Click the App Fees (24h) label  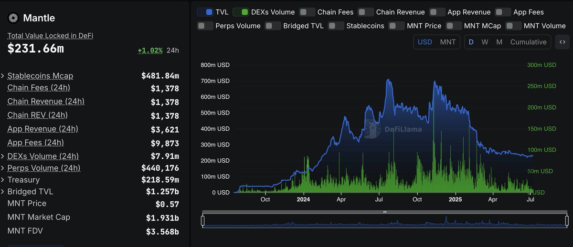[36, 143]
